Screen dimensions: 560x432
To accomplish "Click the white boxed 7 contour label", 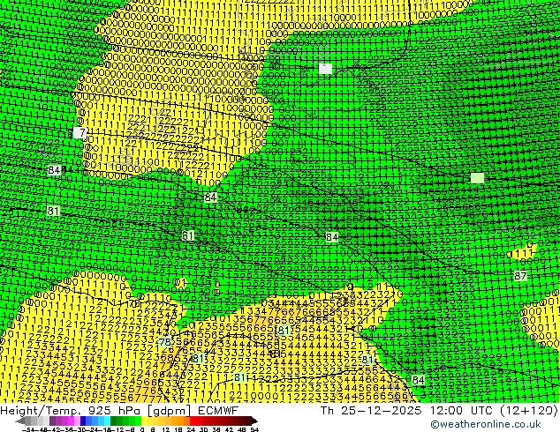I will [x=80, y=133].
